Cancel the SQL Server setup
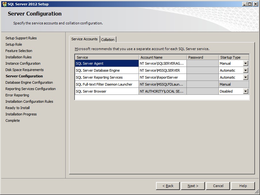Image resolution: width=260 pixels, height=195 pixels. 218,186
